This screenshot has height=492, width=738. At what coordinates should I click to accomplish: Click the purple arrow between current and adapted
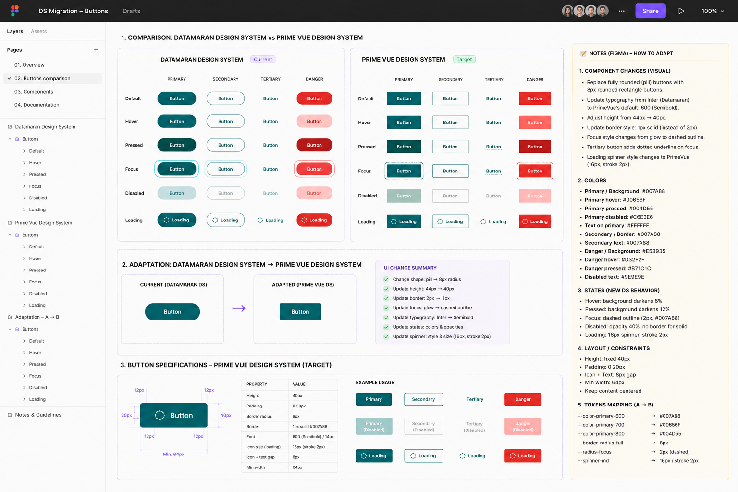coord(239,308)
